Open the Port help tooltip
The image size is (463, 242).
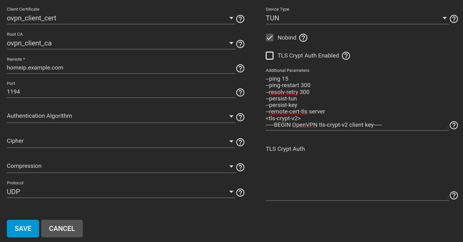pyautogui.click(x=240, y=92)
